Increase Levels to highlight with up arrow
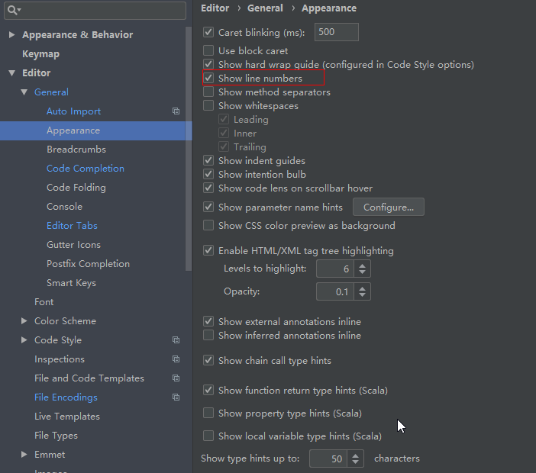 pyautogui.click(x=363, y=265)
